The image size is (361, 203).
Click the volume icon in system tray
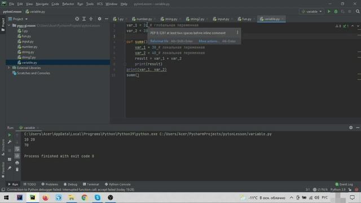pyautogui.click(x=317, y=197)
